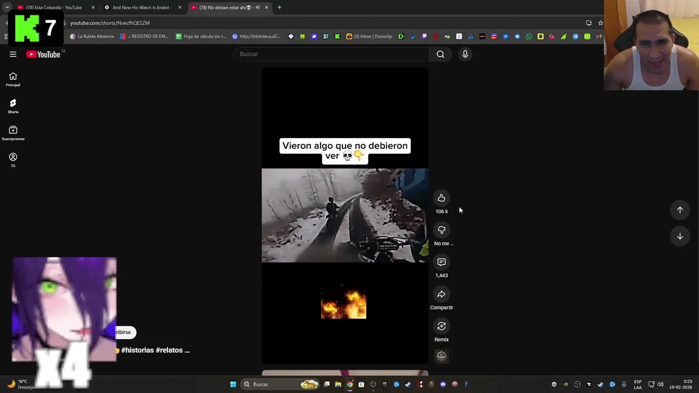Screen dimensions: 699x393
Task: Click the Compartir share button
Action: pos(441,294)
